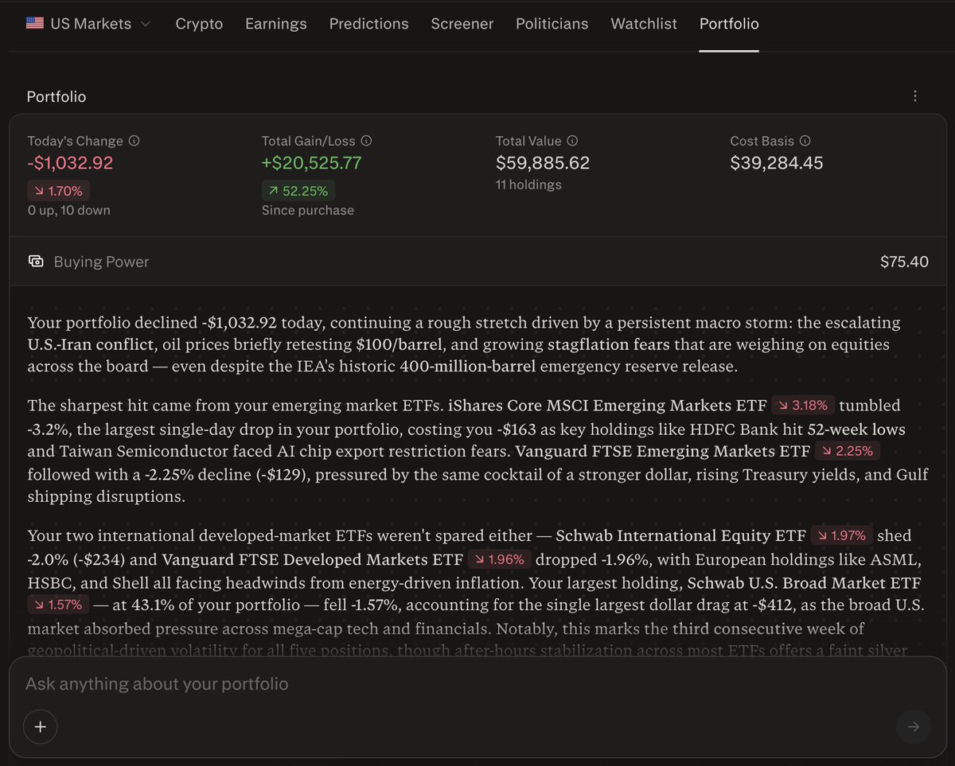The width and height of the screenshot is (955, 766).
Task: Open the US Markets region dropdown
Action: 88,24
